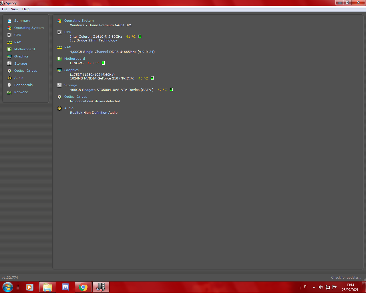
Task: Open the Storage heading link in summary
Action: 71,85
